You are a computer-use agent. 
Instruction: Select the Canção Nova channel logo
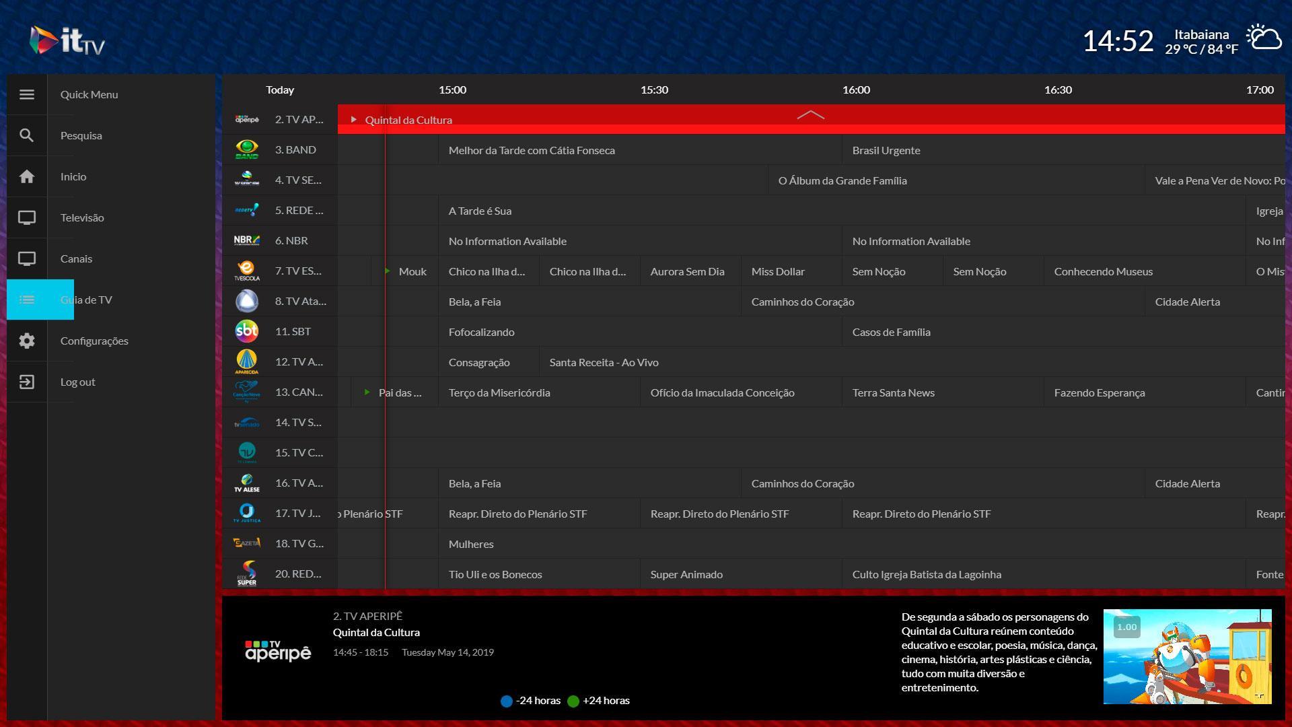(247, 392)
